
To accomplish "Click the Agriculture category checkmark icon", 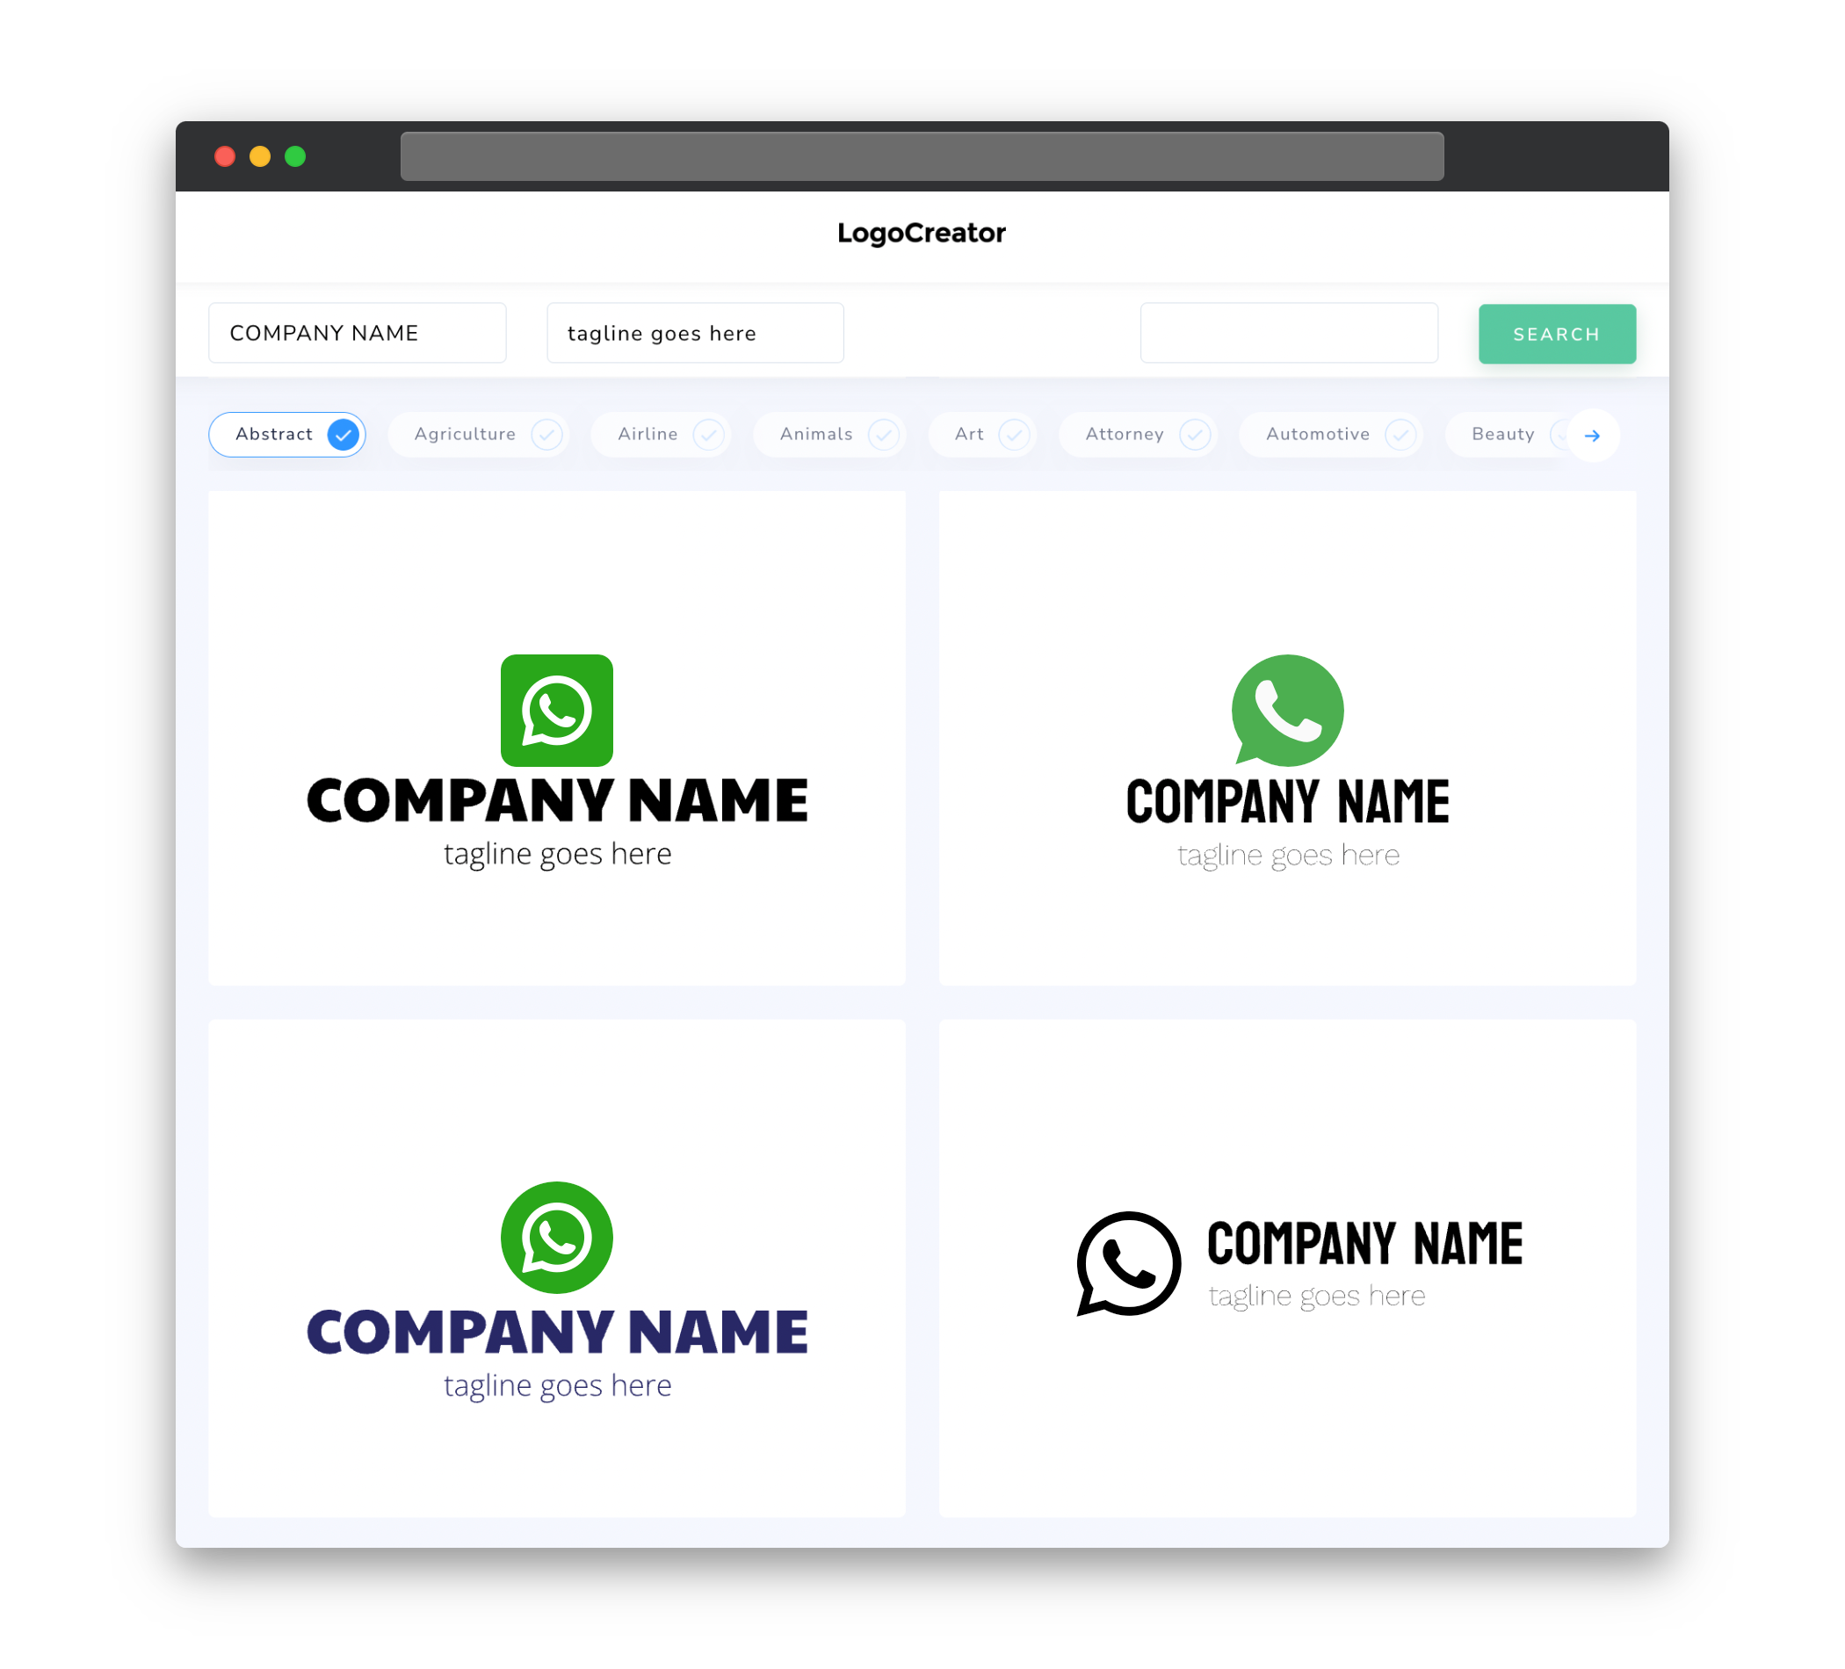I will click(x=548, y=434).
